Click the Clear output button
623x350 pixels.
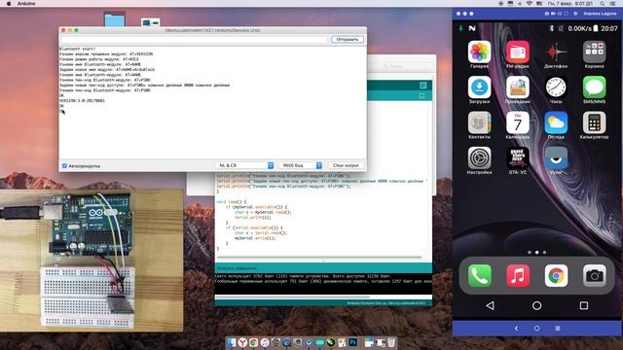(346, 165)
